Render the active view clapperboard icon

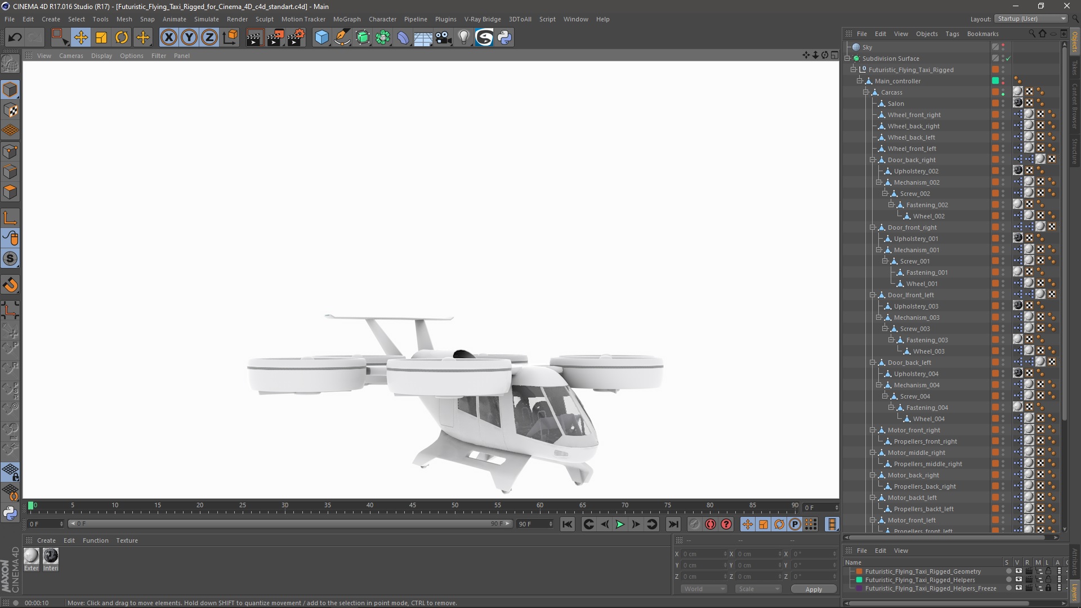[x=254, y=38]
